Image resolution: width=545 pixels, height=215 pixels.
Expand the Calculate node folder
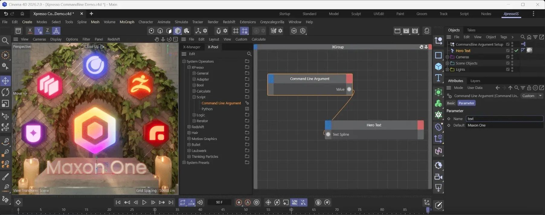coord(194,91)
